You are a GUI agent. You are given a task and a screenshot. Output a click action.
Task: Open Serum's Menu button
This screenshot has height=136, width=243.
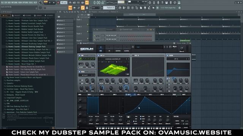(x=175, y=46)
